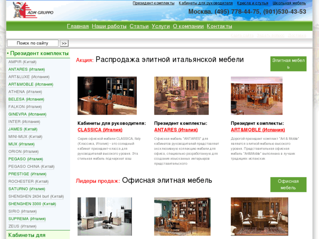Select ORION (Италия) in sidebar
The height and width of the screenshot is (239, 319).
point(23,152)
